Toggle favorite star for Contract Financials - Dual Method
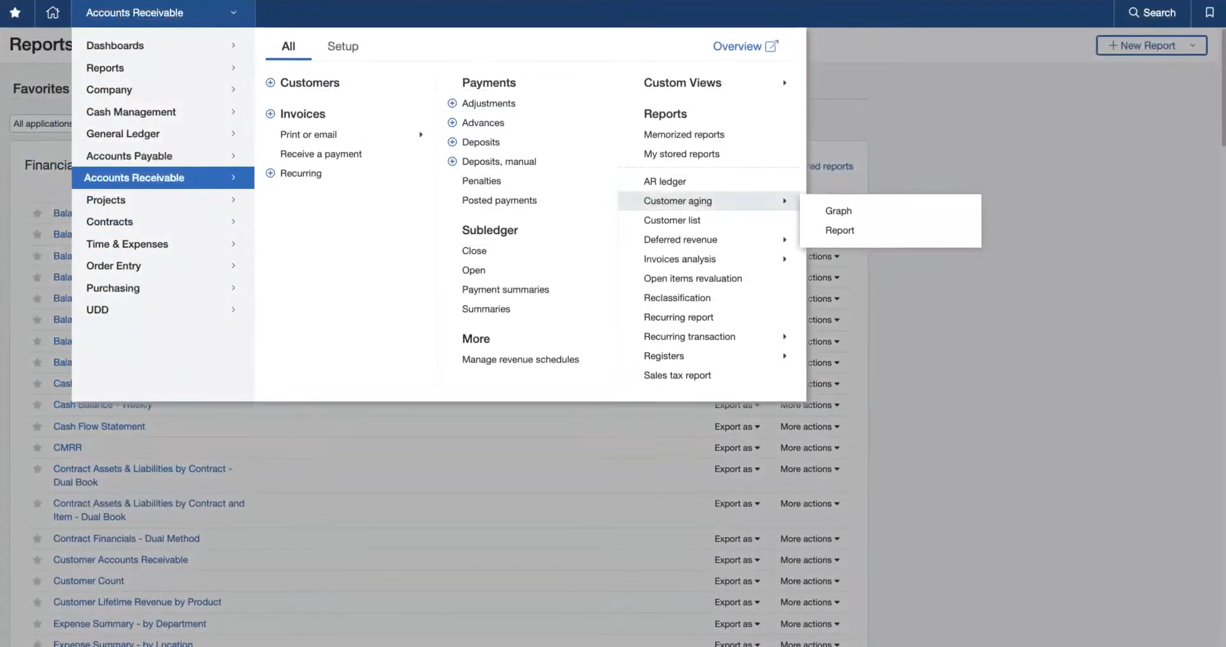Screen dimensions: 1226x647 coord(37,539)
